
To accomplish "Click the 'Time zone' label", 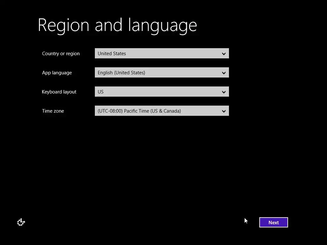I will point(53,111).
